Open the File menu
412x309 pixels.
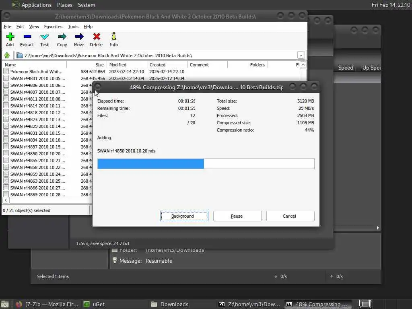(x=8, y=27)
